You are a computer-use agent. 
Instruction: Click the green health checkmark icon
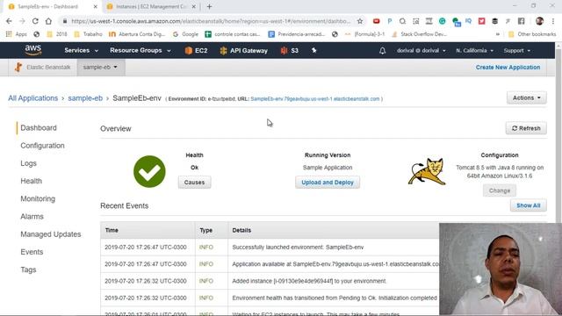click(x=149, y=171)
